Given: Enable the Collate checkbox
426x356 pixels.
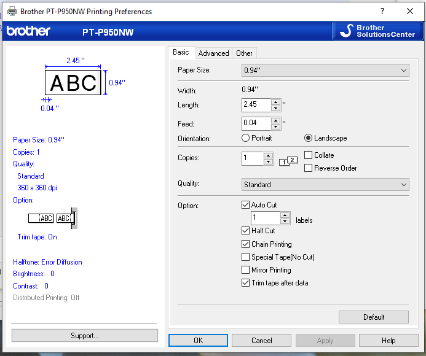Looking at the screenshot, I should tap(308, 155).
